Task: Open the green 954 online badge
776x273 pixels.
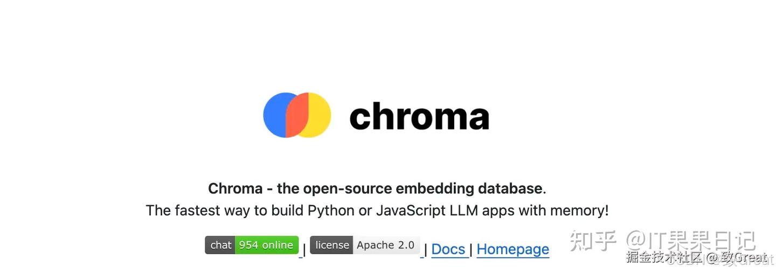Action: tap(266, 245)
